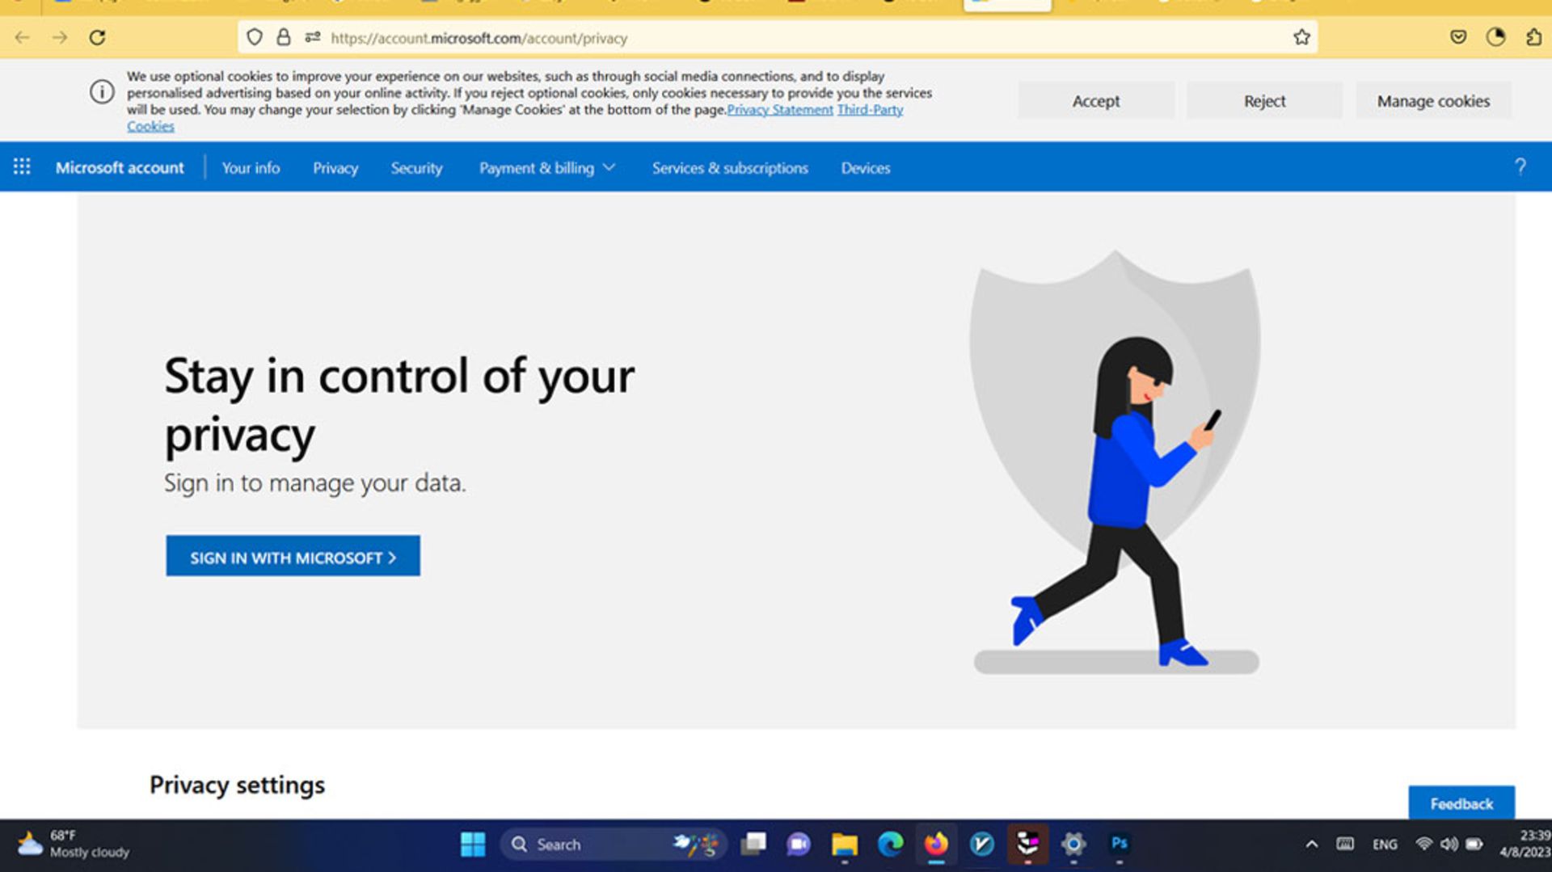Accept optional cookies
This screenshot has width=1552, height=872.
[x=1096, y=101]
